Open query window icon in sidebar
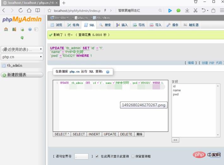224x165 pixels. point(22,29)
